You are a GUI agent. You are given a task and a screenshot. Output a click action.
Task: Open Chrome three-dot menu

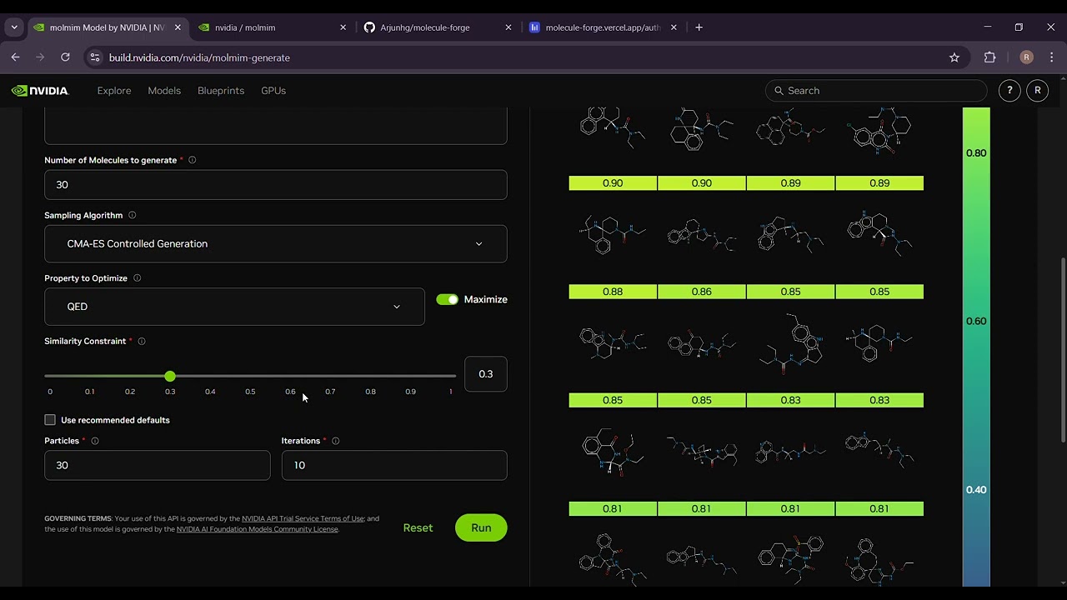coord(1052,57)
